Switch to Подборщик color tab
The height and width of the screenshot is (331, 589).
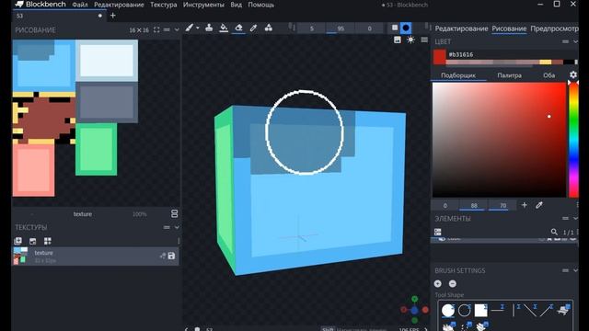pyautogui.click(x=458, y=75)
